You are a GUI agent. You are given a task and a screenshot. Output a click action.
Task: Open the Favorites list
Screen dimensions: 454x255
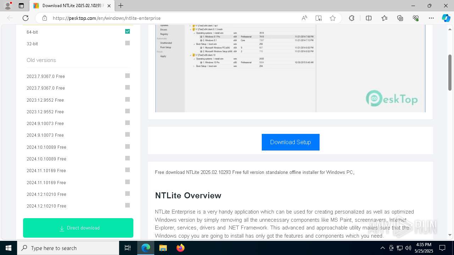(x=384, y=18)
